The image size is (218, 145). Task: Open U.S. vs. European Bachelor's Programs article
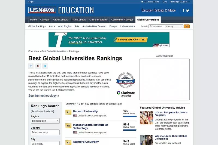pyautogui.click(x=171, y=114)
